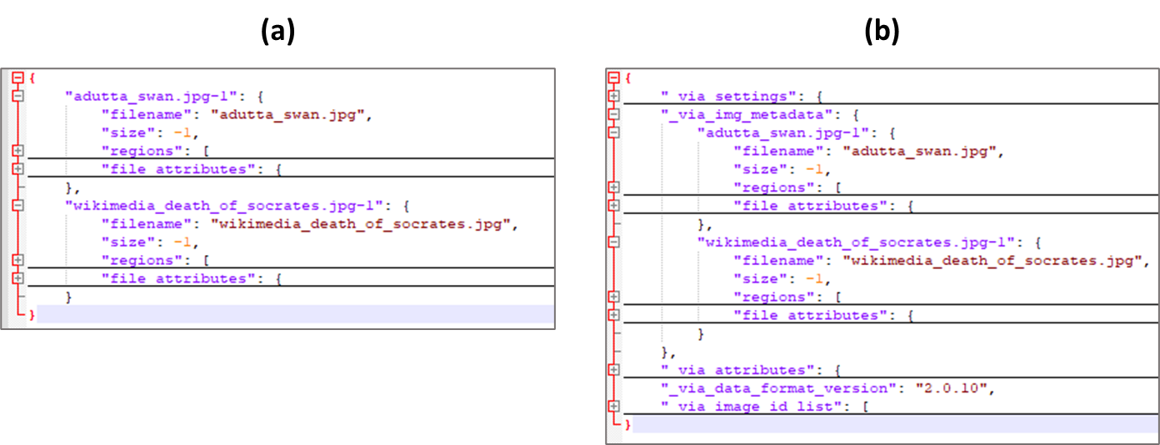Expand "regions" under wikimedia entry in panel (a)
This screenshot has width=1160, height=445.
18,260
